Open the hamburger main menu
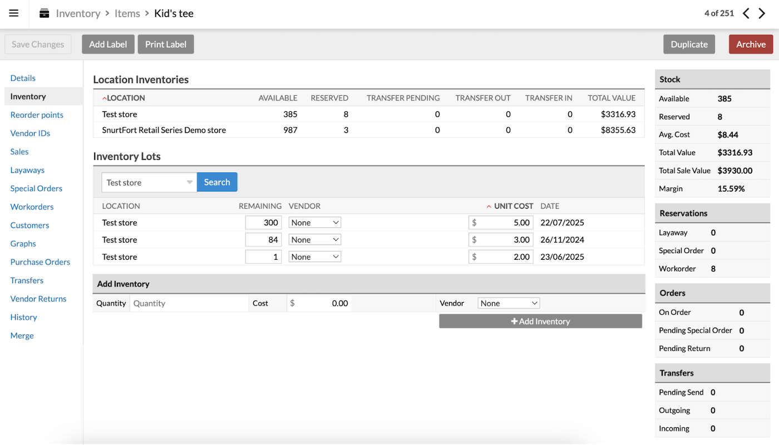The image size is (779, 445). 14,13
